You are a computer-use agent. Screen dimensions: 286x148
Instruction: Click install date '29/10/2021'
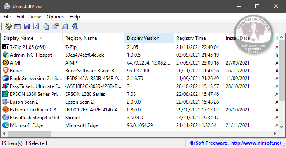click(237, 110)
